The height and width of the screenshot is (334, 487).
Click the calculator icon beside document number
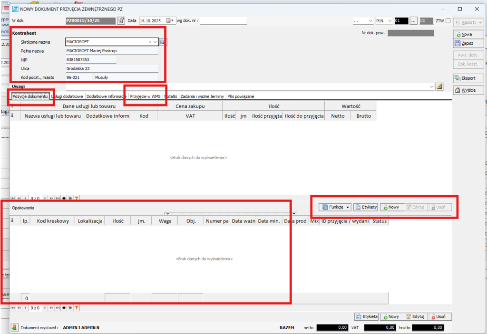(x=121, y=21)
